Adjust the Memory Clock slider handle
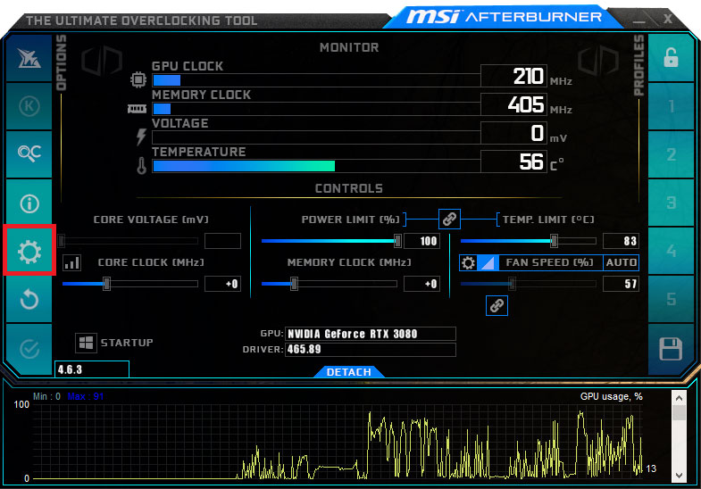This screenshot has width=701, height=489. click(x=294, y=284)
